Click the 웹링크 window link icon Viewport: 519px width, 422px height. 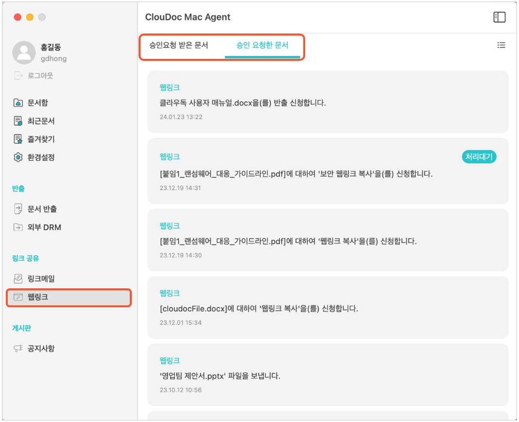point(18,297)
